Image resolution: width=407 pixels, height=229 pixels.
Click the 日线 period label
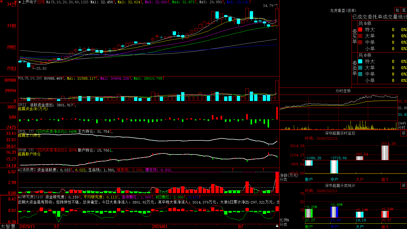tap(41, 2)
